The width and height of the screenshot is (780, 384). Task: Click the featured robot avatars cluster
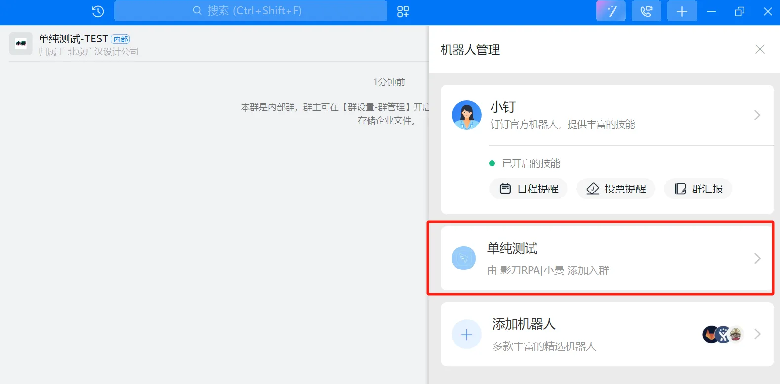tap(723, 334)
